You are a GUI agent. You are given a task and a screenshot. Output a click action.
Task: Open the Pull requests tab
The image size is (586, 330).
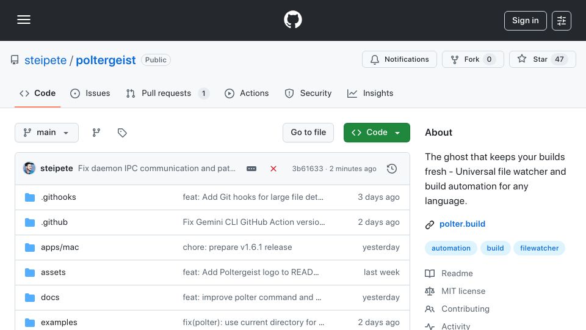[167, 93]
